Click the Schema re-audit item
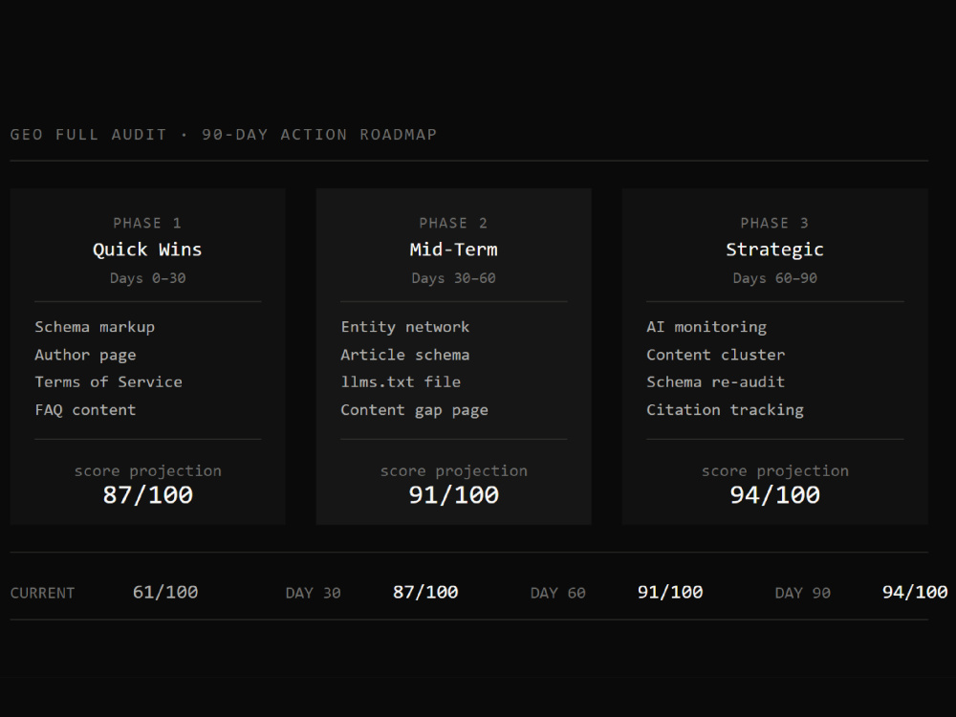 coord(716,381)
